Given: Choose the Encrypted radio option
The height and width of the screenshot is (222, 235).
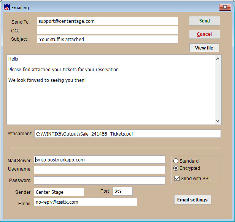Looking at the screenshot, I should pos(176,168).
